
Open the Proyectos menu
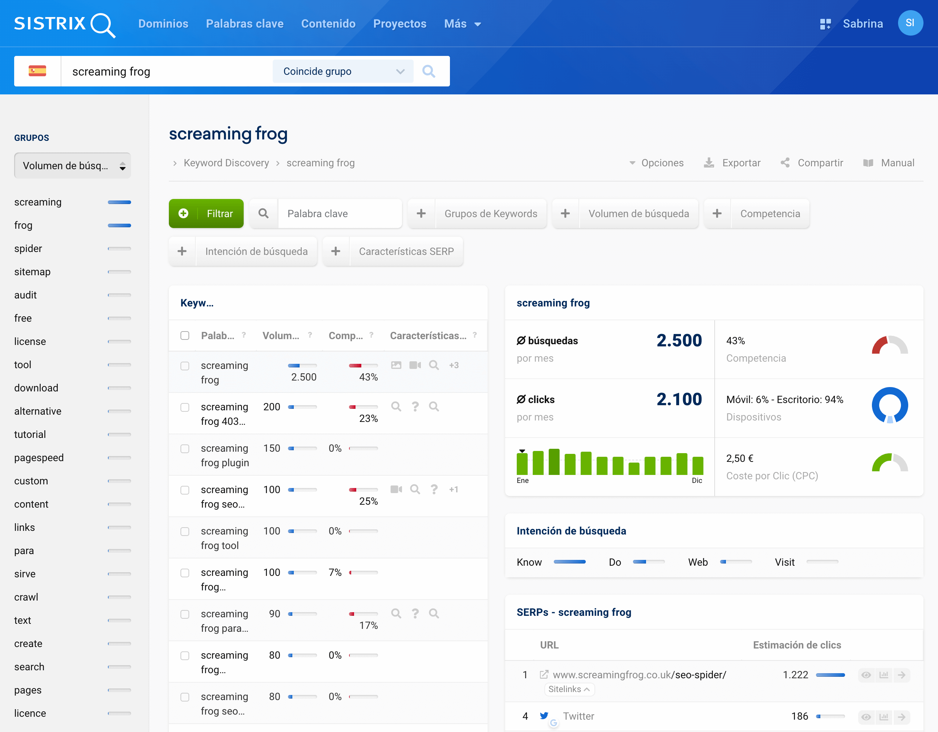point(399,24)
